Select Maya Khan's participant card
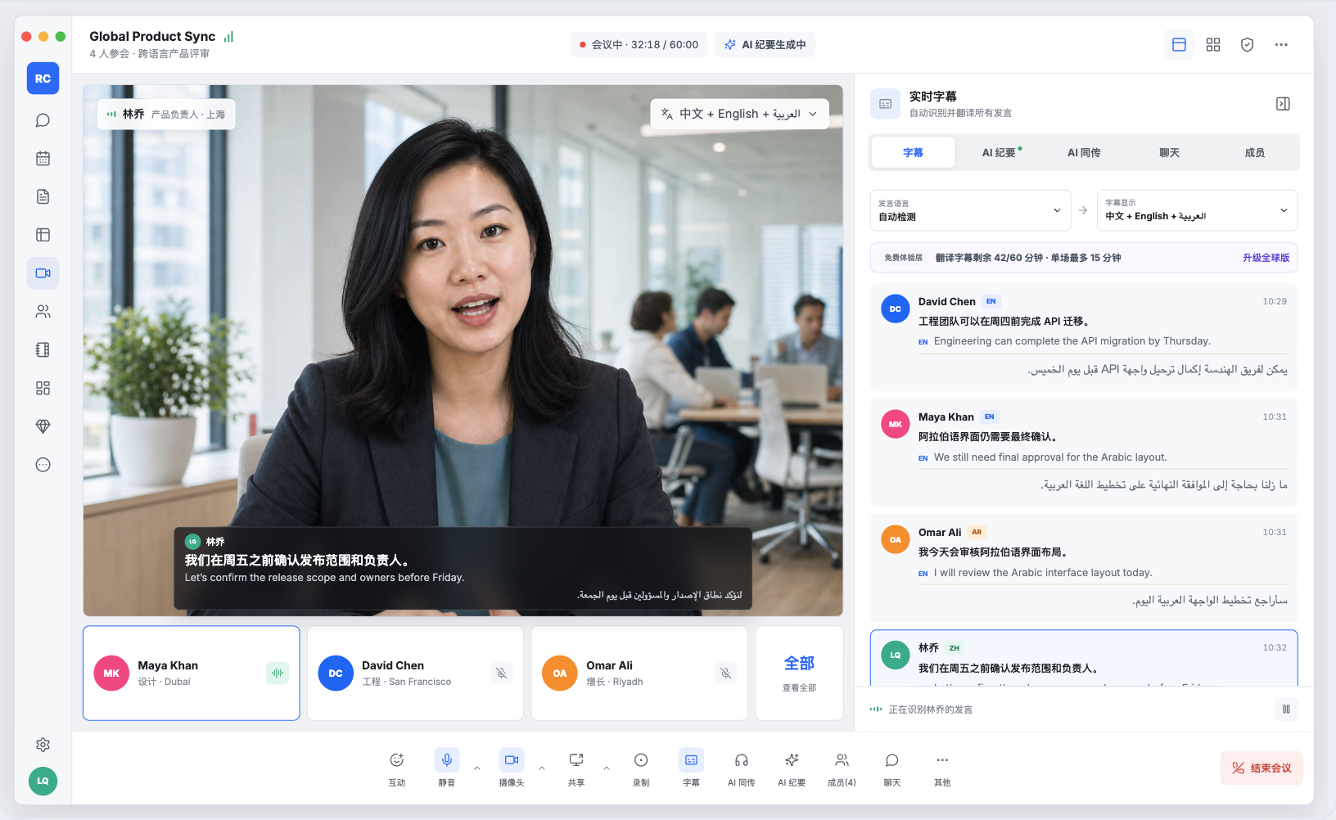 point(192,674)
